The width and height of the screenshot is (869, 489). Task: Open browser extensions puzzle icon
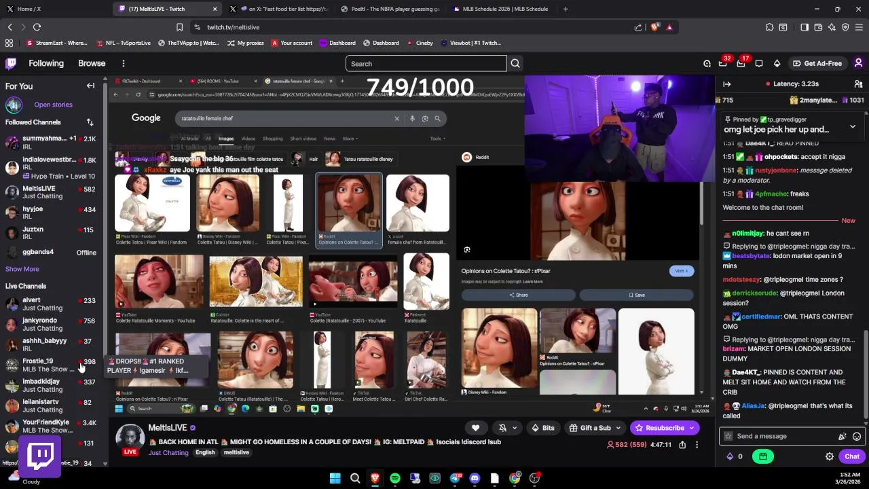coord(769,27)
